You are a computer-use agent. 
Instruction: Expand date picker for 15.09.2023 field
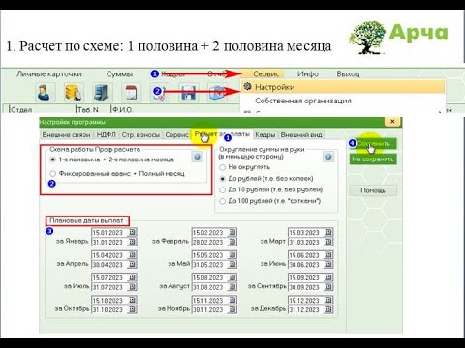tap(328, 277)
